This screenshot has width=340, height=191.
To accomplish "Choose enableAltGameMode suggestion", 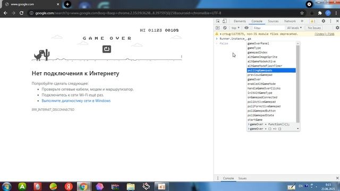I will 271,84.
